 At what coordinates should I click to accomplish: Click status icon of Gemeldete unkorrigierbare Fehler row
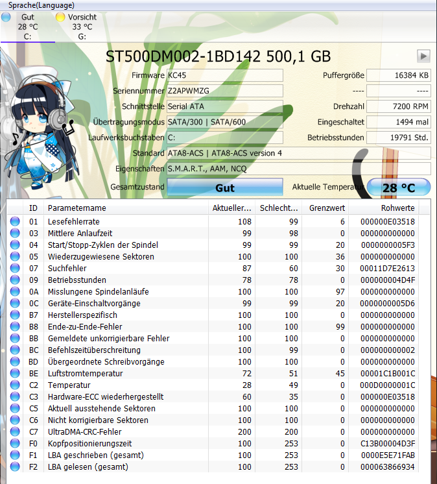(x=15, y=338)
